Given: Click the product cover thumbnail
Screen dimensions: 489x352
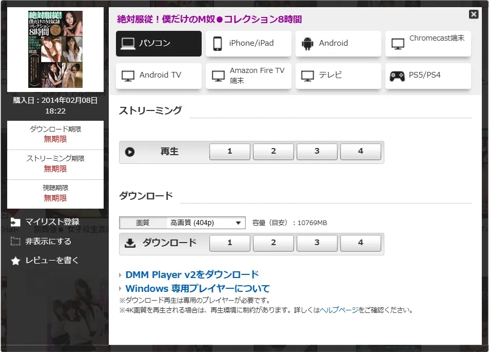Looking at the screenshot, I should tap(55, 49).
